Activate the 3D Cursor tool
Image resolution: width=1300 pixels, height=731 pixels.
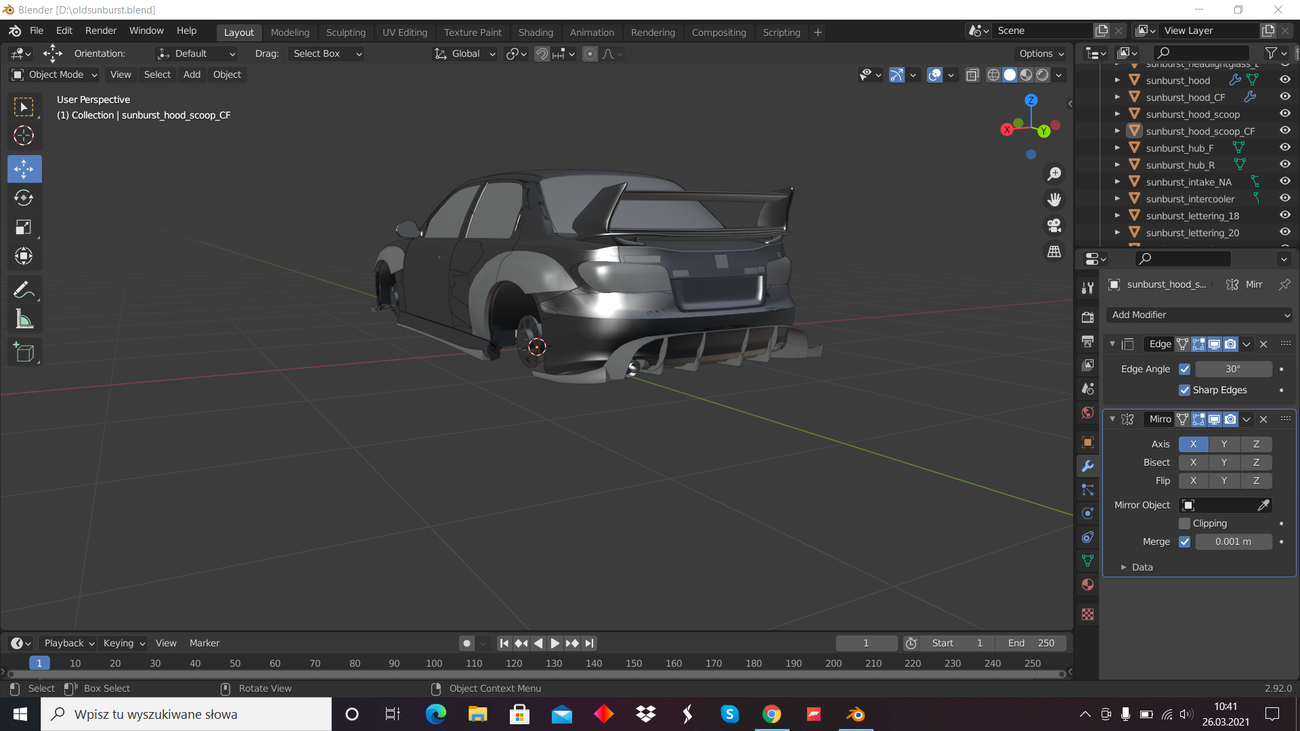tap(24, 136)
